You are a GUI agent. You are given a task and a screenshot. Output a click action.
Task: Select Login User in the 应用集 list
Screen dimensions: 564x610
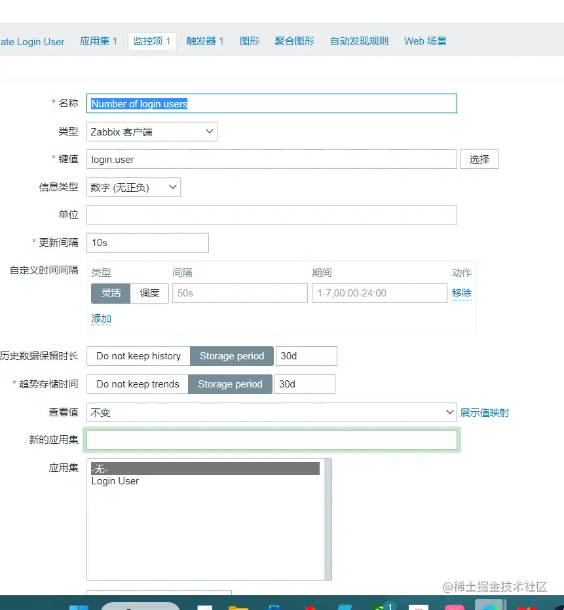[x=205, y=481]
